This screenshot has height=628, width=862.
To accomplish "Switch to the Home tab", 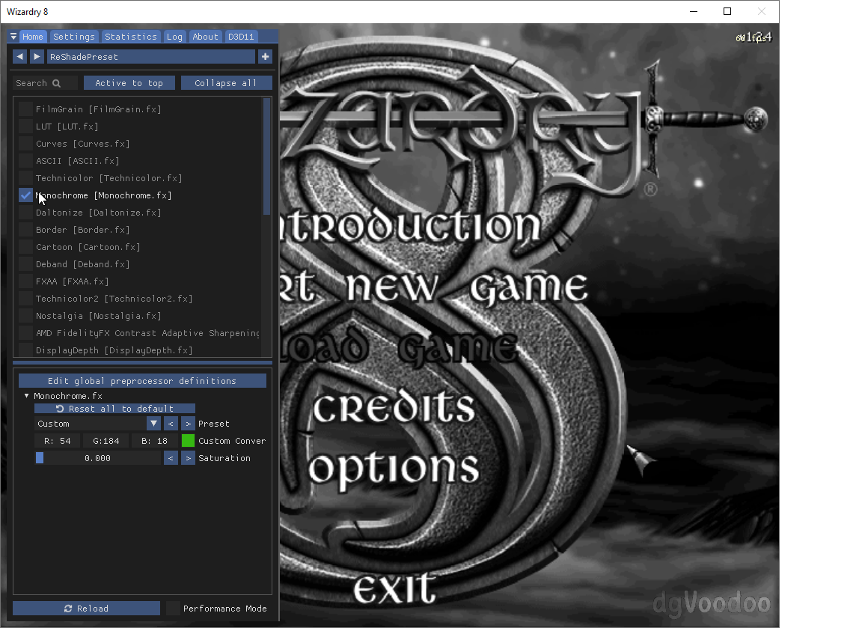I will pyautogui.click(x=32, y=36).
